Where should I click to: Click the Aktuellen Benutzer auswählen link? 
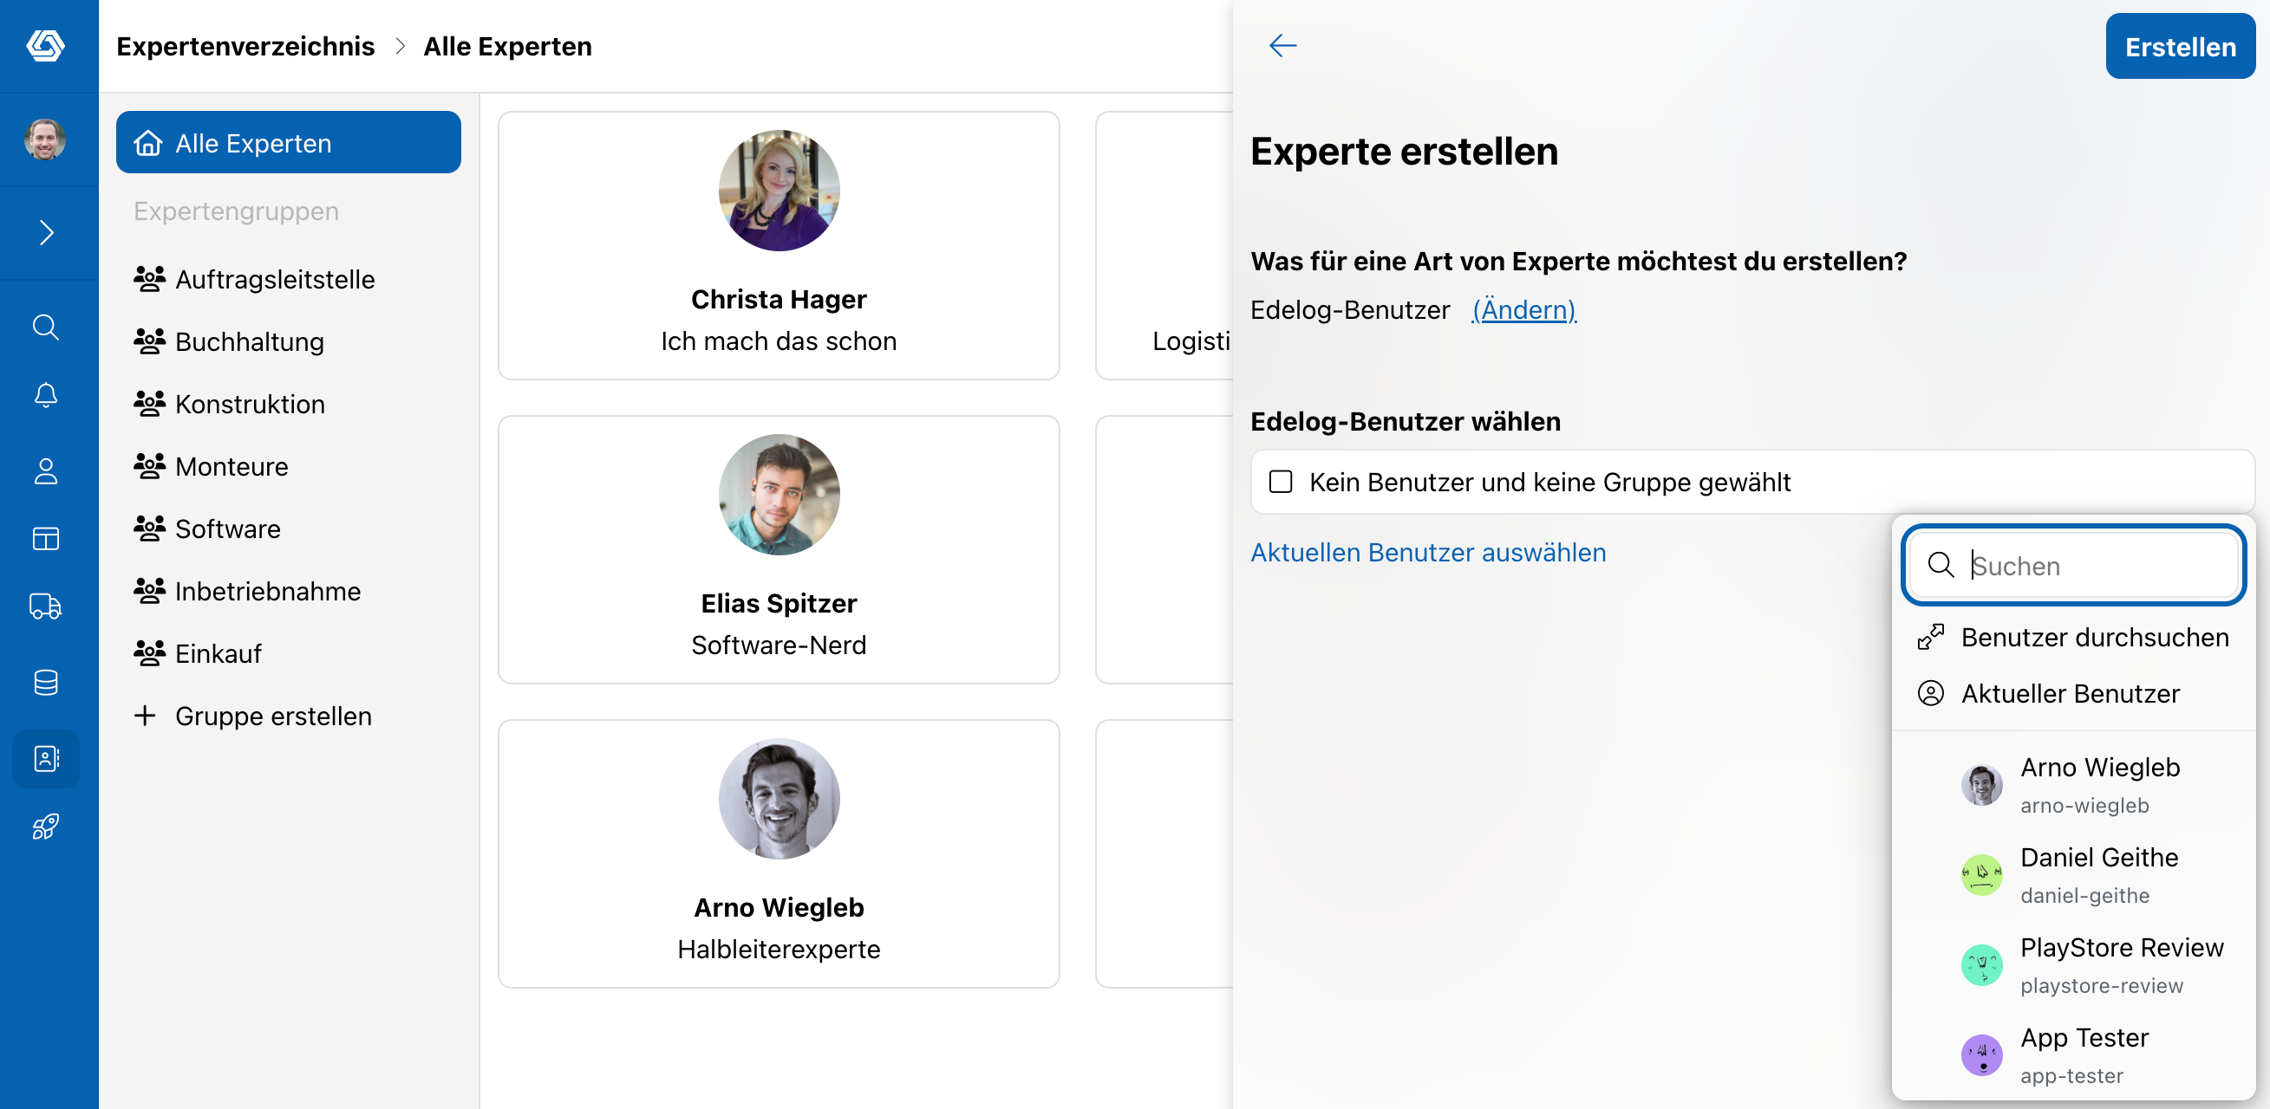pyautogui.click(x=1427, y=552)
